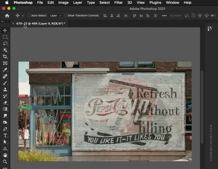The image size is (218, 169).
Task: Align vertical centers of layers
Action: [x=141, y=16]
